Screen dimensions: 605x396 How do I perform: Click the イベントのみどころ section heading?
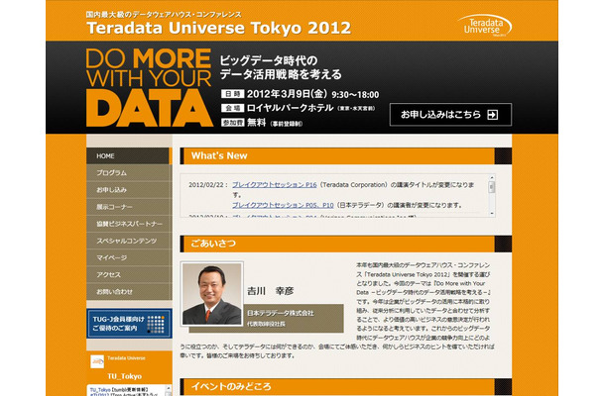click(x=231, y=386)
